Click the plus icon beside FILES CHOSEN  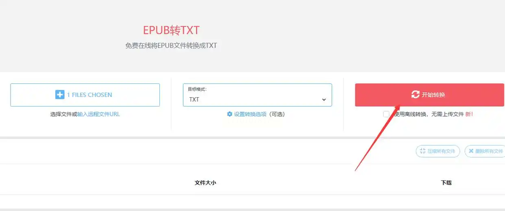click(x=60, y=95)
